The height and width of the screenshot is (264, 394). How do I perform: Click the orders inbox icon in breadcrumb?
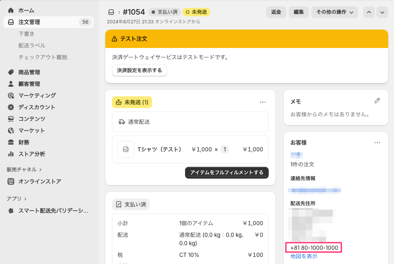(111, 12)
